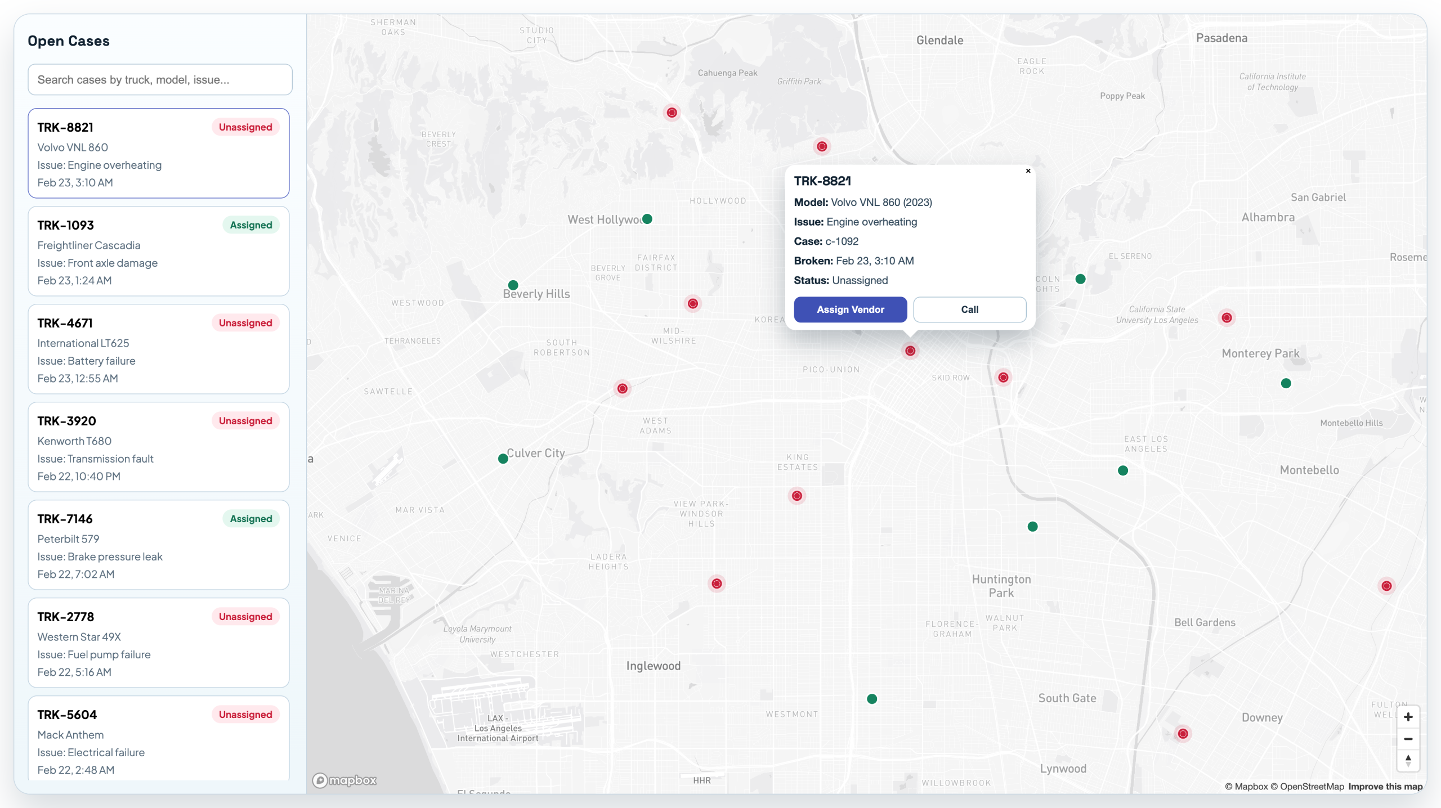Click green marker above Beverly Hills label
Image resolution: width=1441 pixels, height=808 pixels.
[513, 285]
